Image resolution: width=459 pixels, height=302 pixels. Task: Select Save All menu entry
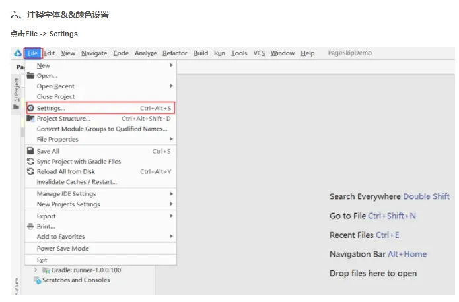(100, 151)
